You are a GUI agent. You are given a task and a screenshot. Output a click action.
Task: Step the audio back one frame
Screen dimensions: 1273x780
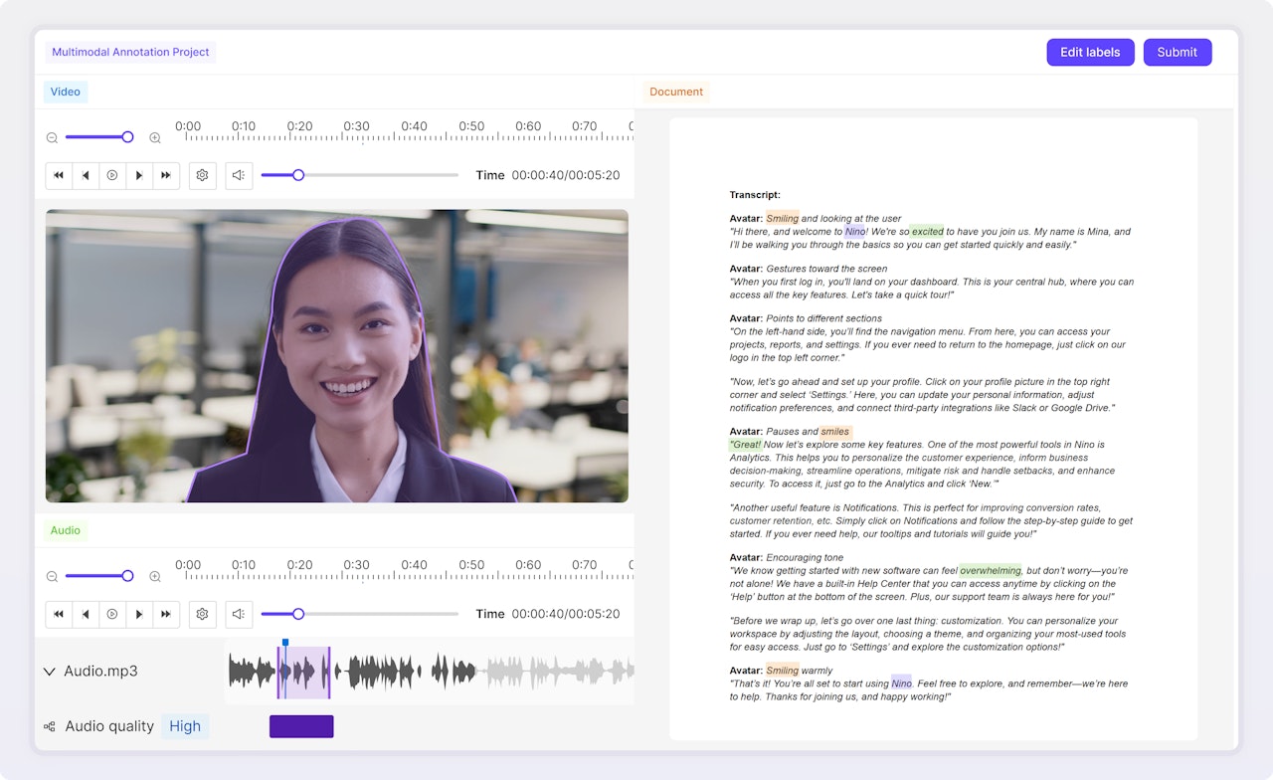tap(86, 614)
